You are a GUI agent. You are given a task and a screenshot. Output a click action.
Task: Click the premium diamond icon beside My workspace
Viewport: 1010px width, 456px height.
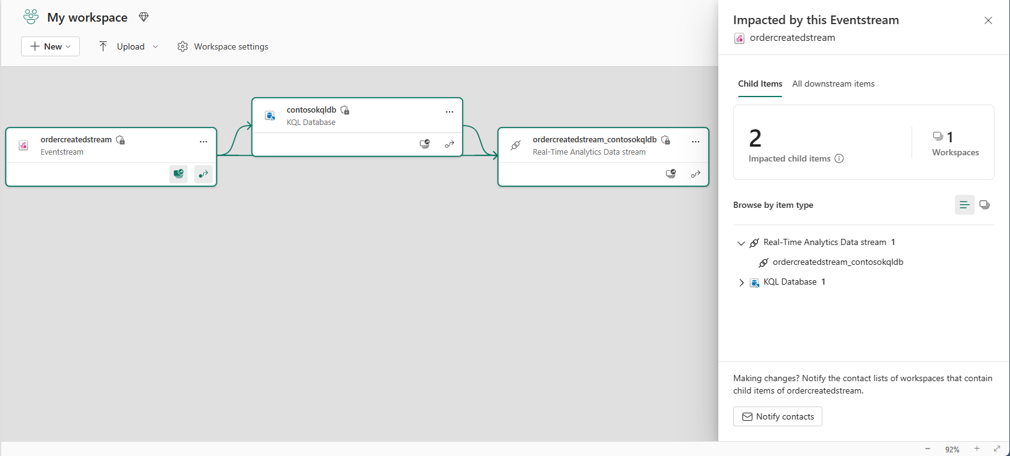pos(144,17)
